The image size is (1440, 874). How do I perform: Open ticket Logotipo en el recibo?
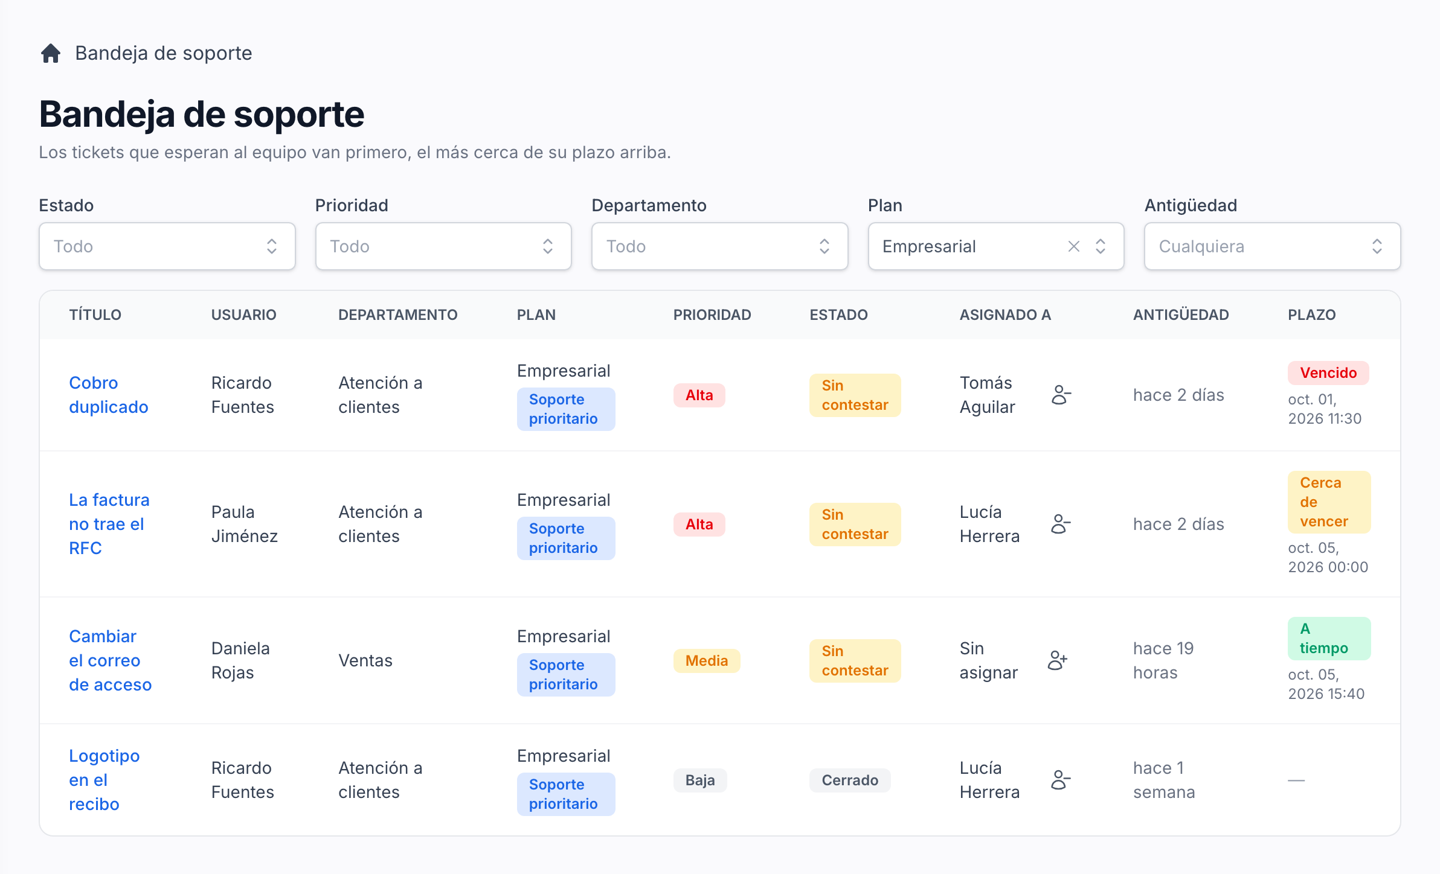pyautogui.click(x=104, y=780)
